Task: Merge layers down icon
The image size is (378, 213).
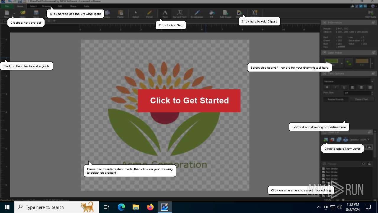Action: click(x=346, y=139)
